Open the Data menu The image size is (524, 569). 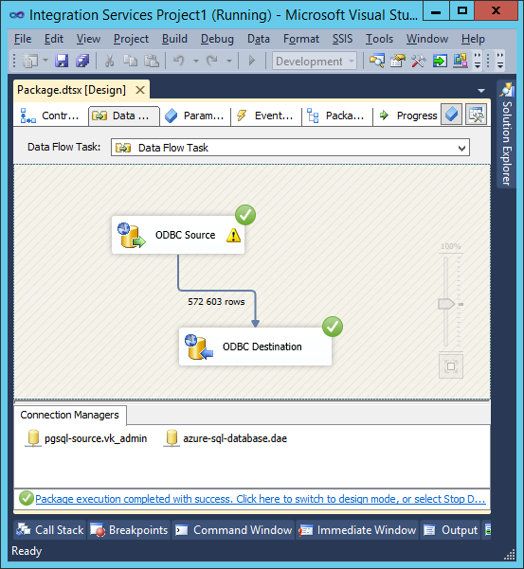tap(259, 39)
